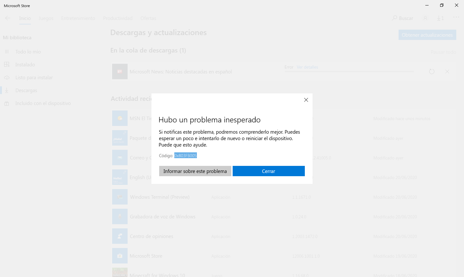Image resolution: width=464 pixels, height=277 pixels.
Task: Restore down the Microsoft Store window
Action: 442,5
